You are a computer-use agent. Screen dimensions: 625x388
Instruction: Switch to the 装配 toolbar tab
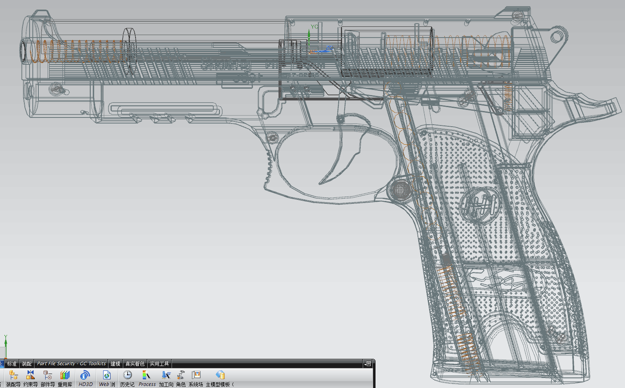point(26,364)
